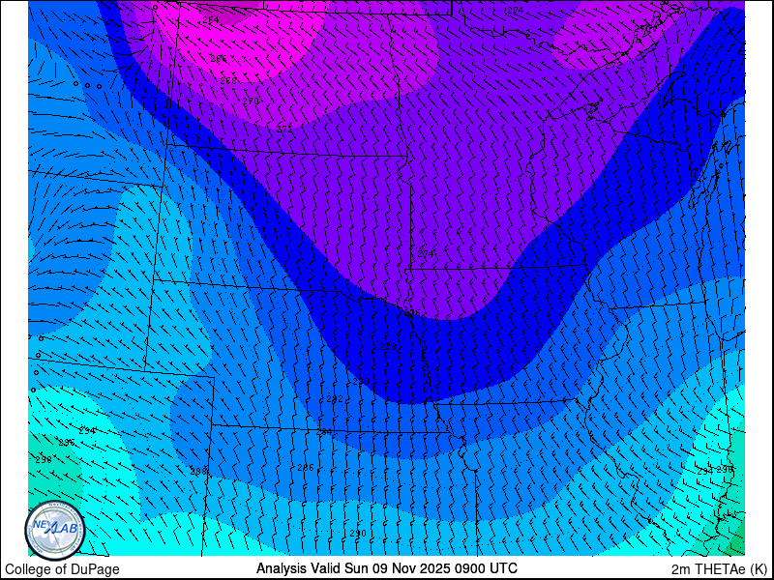Pick the "276" contour label
This screenshot has height=580, width=774.
[412, 312]
